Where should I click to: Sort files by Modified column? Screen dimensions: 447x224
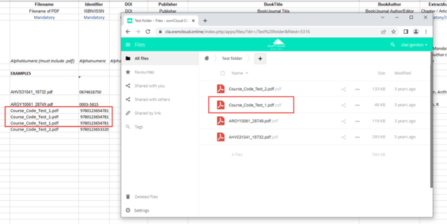[402, 74]
